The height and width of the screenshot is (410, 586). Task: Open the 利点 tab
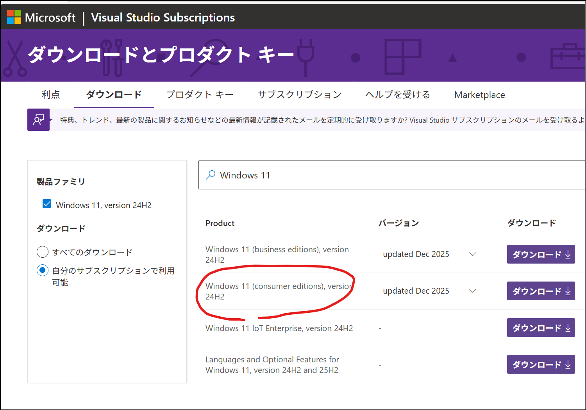tap(51, 94)
